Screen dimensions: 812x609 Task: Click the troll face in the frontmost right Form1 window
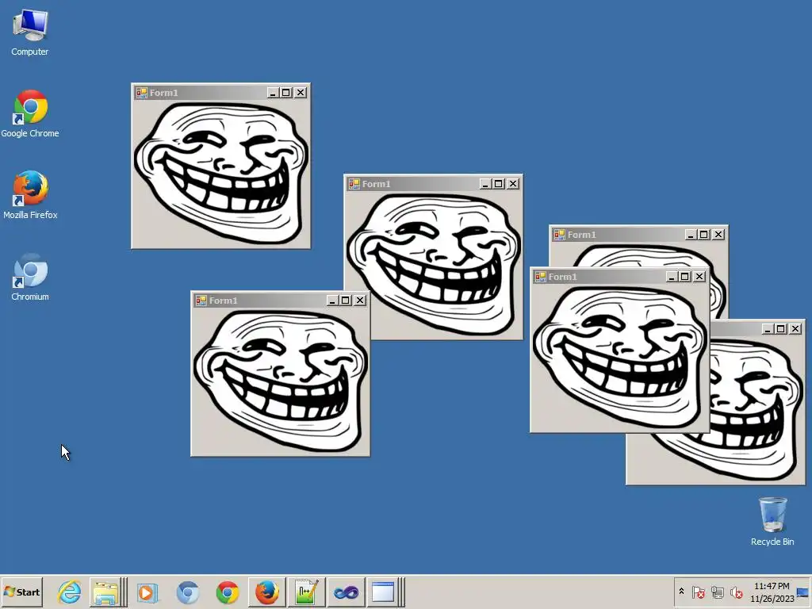(x=620, y=358)
